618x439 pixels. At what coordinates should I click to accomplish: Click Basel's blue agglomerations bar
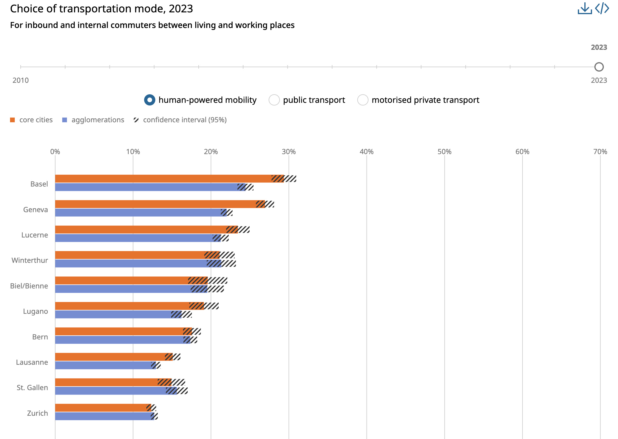pos(146,187)
